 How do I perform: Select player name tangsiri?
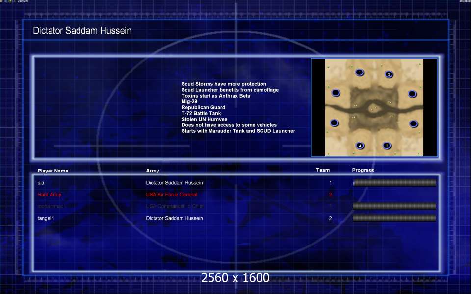click(46, 218)
